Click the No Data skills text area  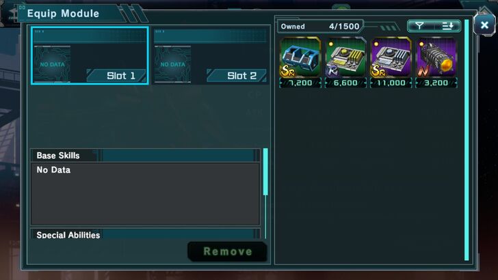click(x=145, y=194)
